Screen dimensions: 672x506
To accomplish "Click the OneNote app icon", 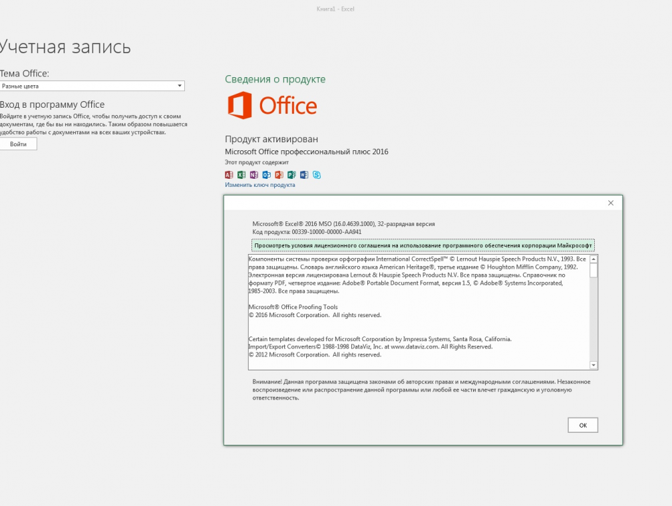I will click(x=253, y=175).
